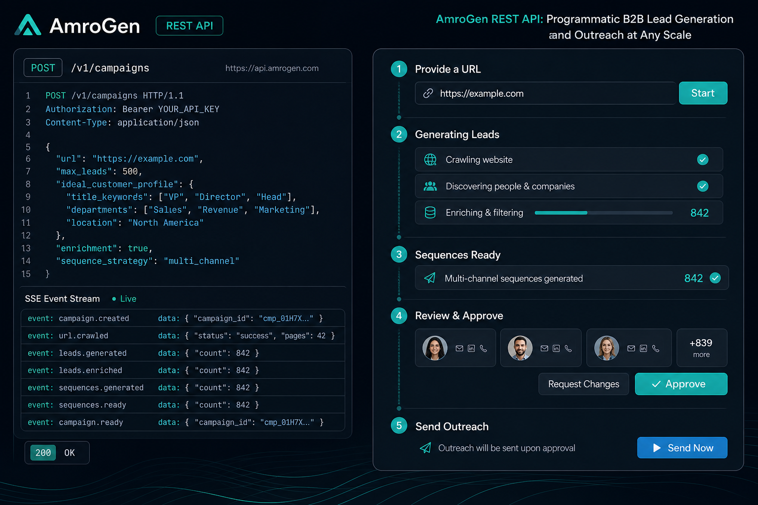Click the POST method badge
Screen dimensions: 758x505
coord(43,68)
